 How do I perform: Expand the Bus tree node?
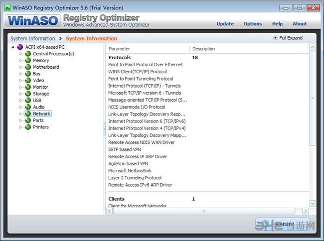tap(20, 74)
